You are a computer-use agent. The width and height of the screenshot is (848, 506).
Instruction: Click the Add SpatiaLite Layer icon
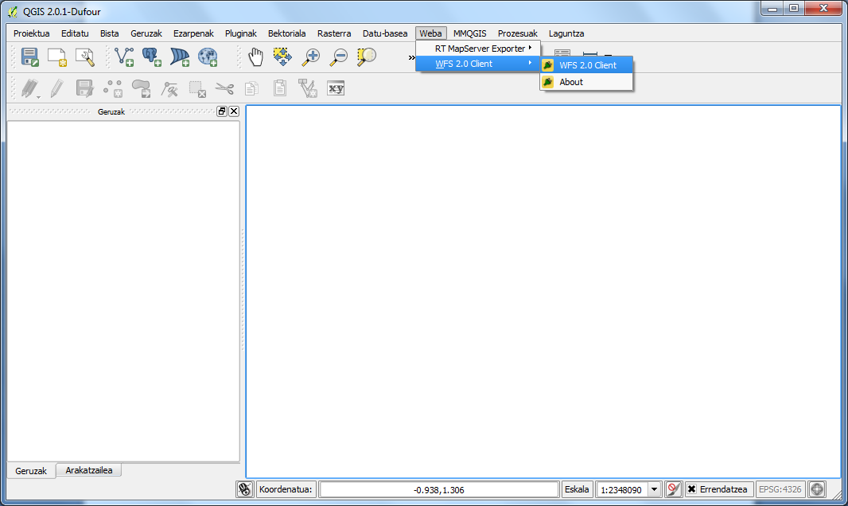pos(180,56)
